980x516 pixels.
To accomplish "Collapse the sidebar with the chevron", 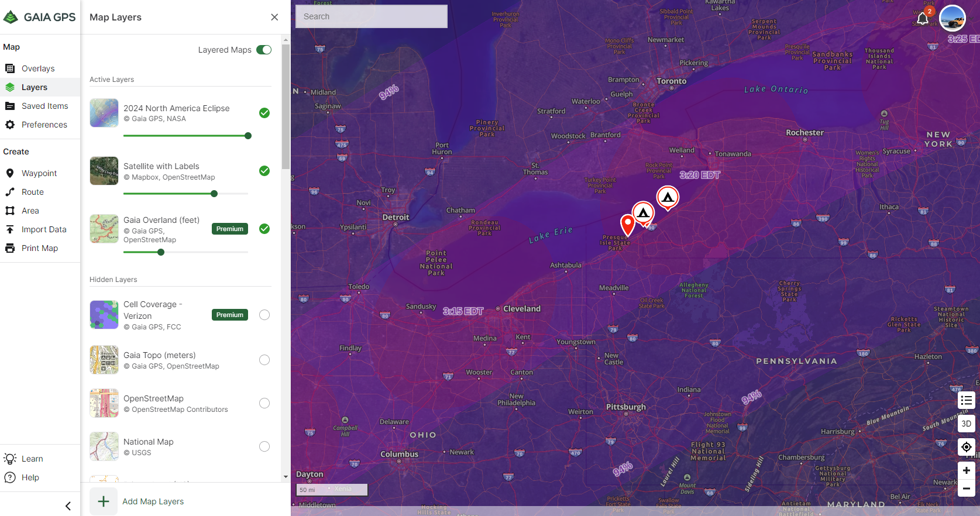I will coord(68,506).
